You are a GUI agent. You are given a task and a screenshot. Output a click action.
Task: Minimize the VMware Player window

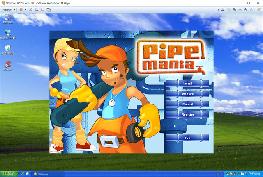(239, 3)
